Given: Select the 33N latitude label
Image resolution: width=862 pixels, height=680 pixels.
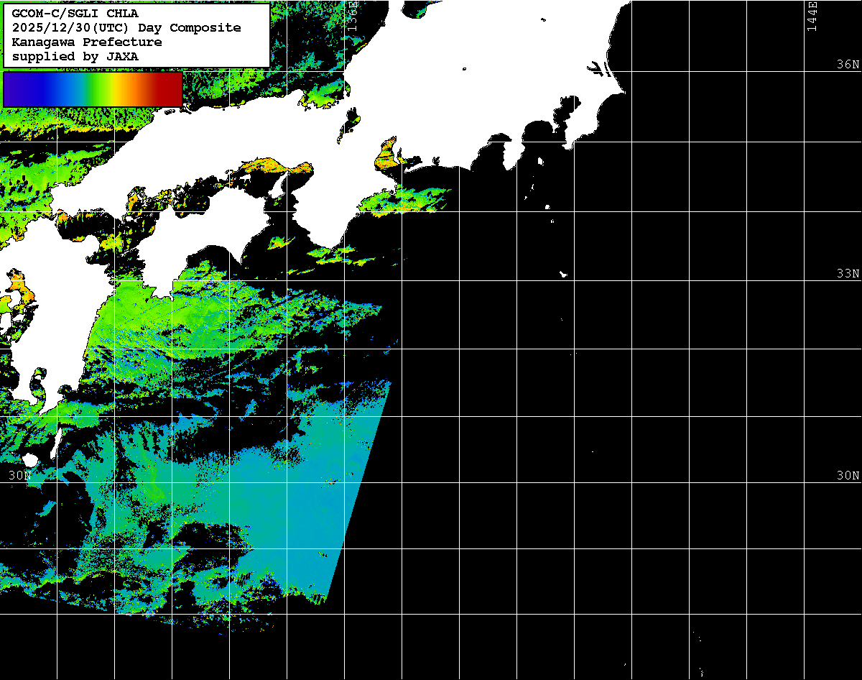Looking at the screenshot, I should coord(848,273).
